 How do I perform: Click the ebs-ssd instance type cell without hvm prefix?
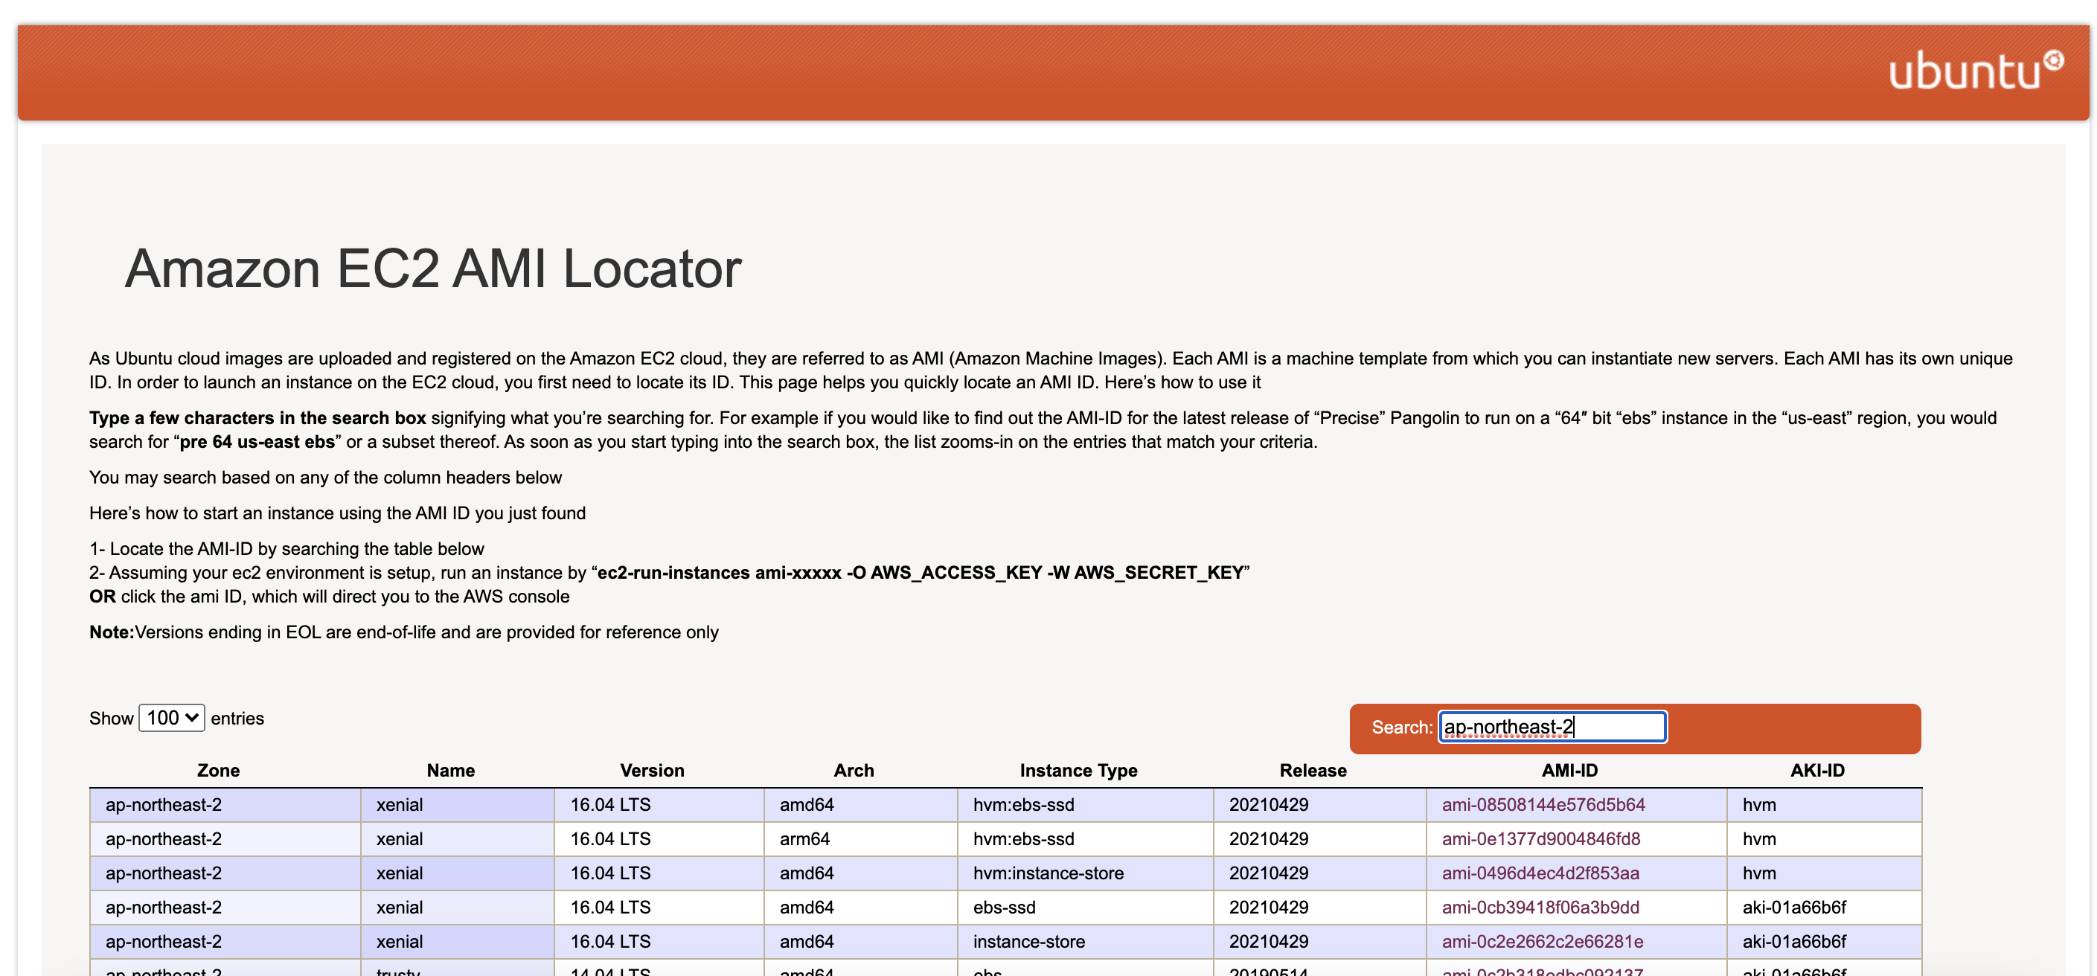point(1085,907)
